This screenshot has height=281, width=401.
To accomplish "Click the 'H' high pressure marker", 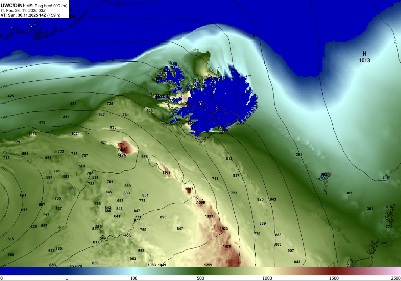I will (364, 54).
